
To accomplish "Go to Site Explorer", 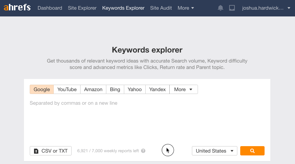I will tap(82, 8).
